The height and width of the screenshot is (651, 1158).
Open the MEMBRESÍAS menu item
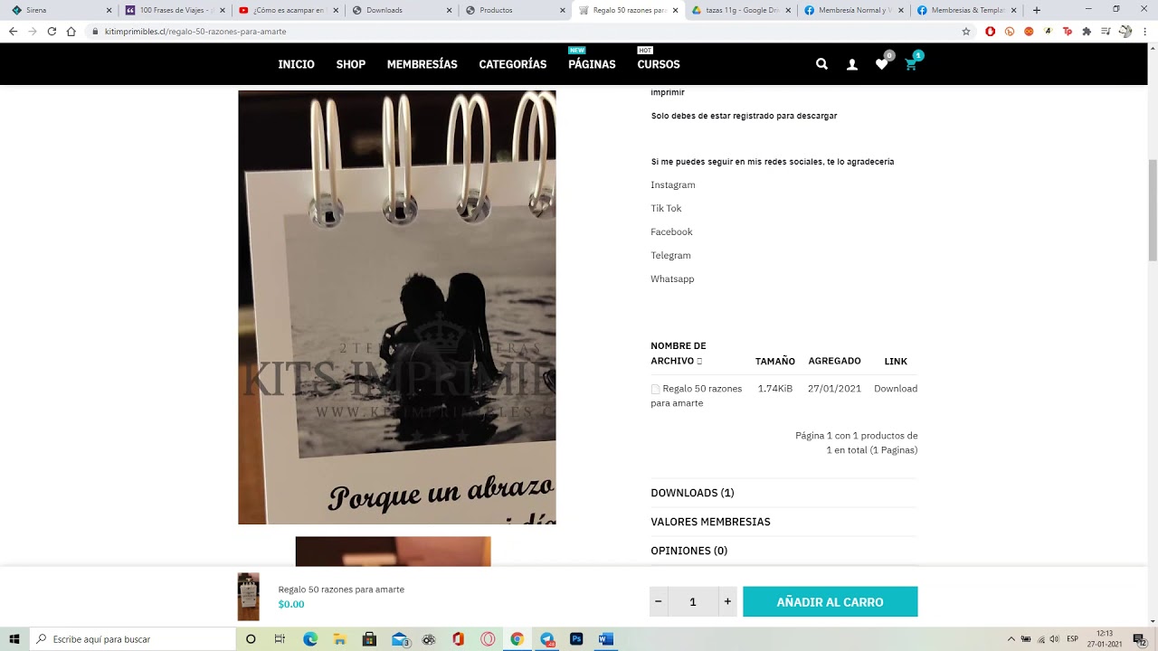(422, 64)
